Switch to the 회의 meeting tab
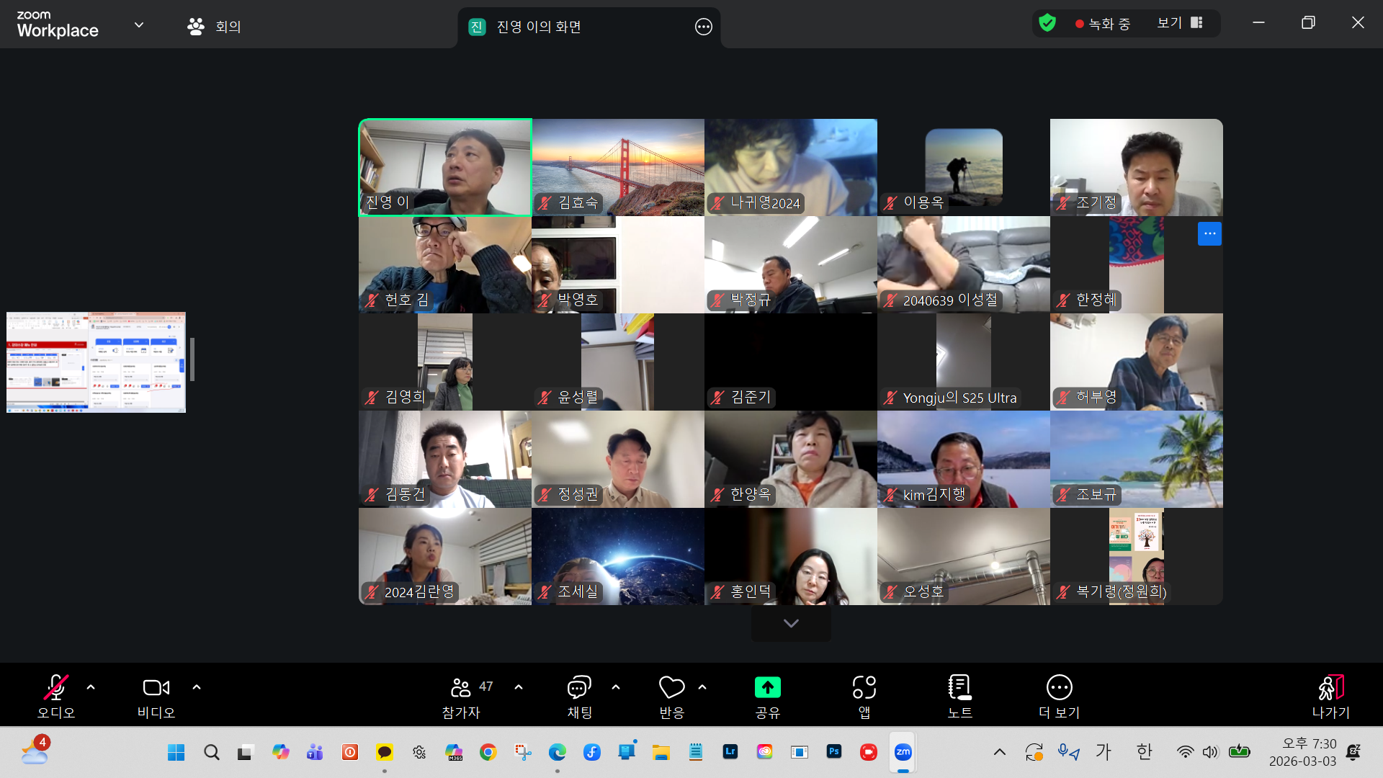Screen dimensions: 1383x778 [214, 27]
